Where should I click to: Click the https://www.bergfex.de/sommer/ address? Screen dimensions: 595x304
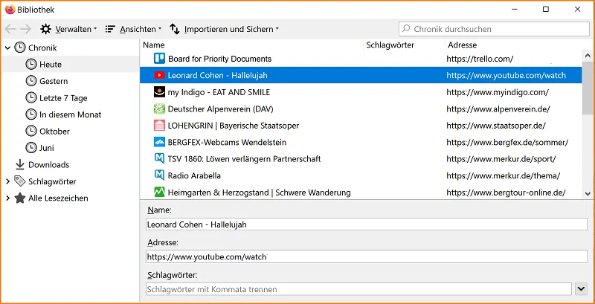[507, 142]
